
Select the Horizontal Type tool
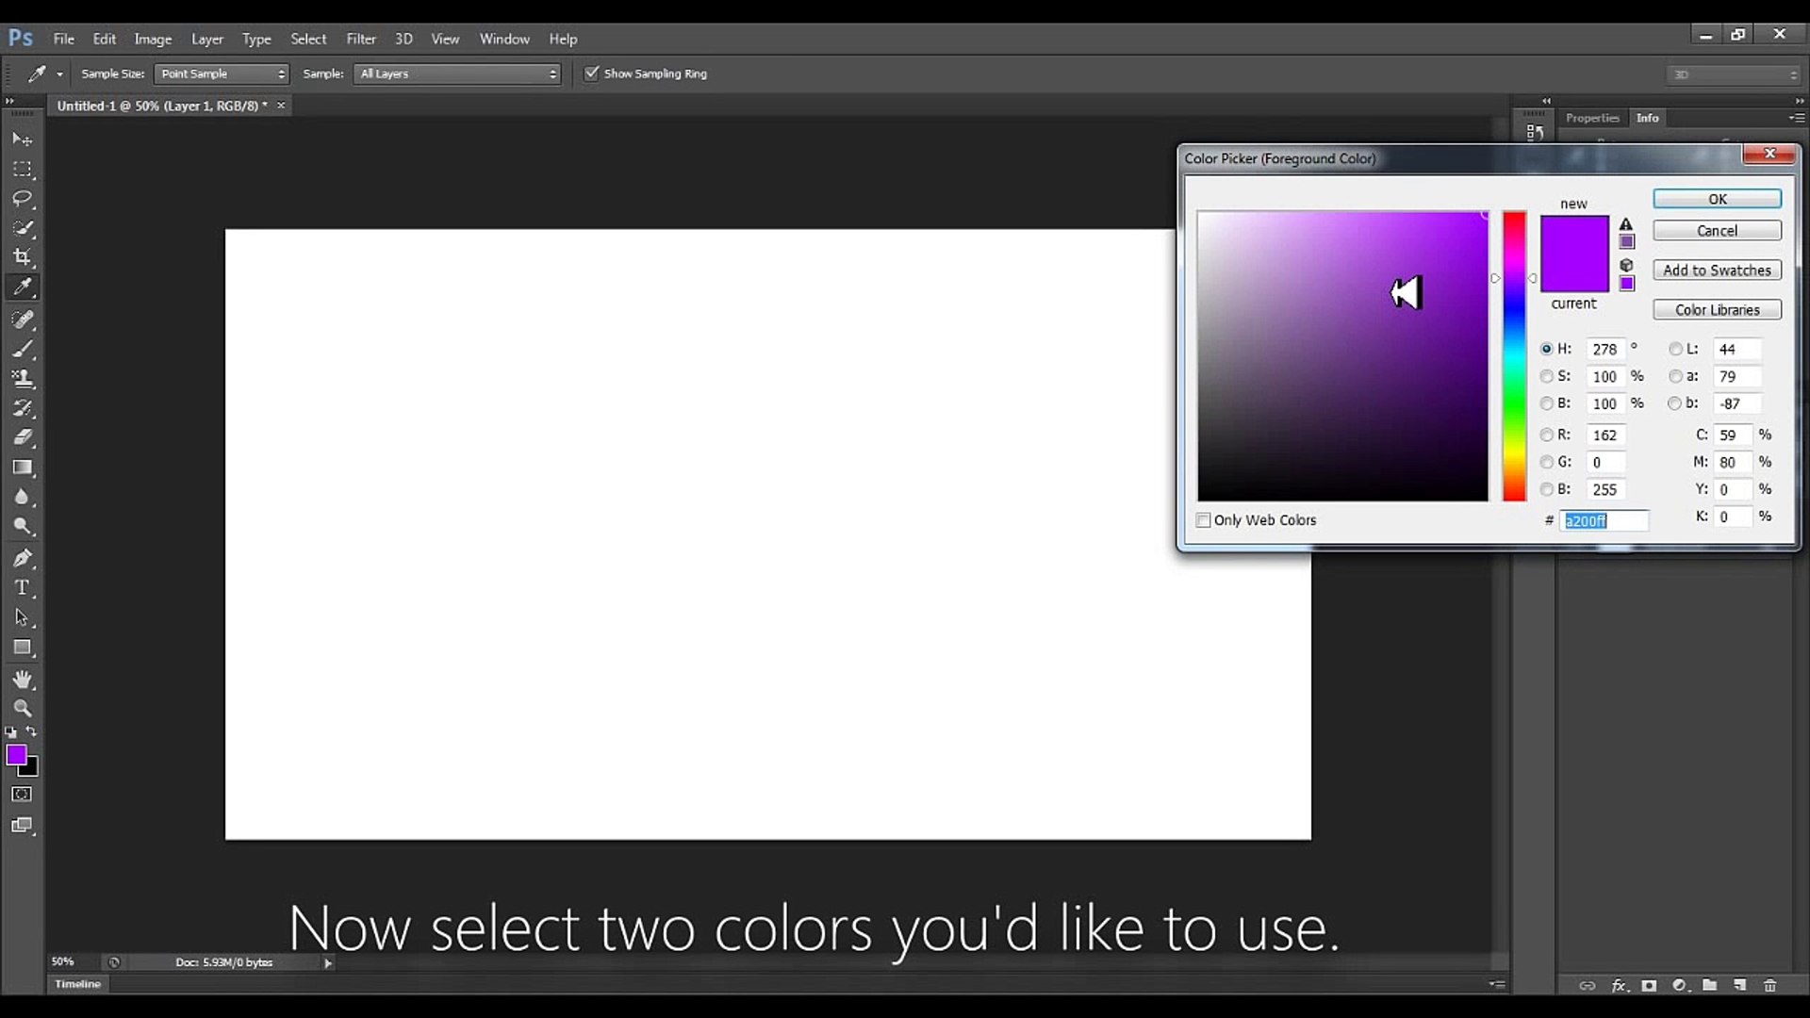(23, 588)
